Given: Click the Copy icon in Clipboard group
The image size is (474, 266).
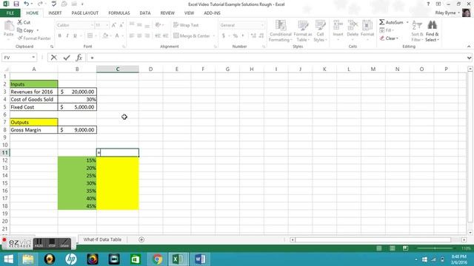Looking at the screenshot, I should (x=20, y=30).
